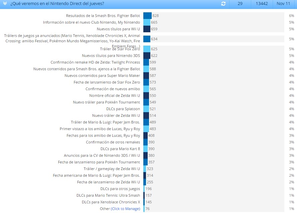Click the Twilight Princess HD remake answer

click(x=95, y=62)
